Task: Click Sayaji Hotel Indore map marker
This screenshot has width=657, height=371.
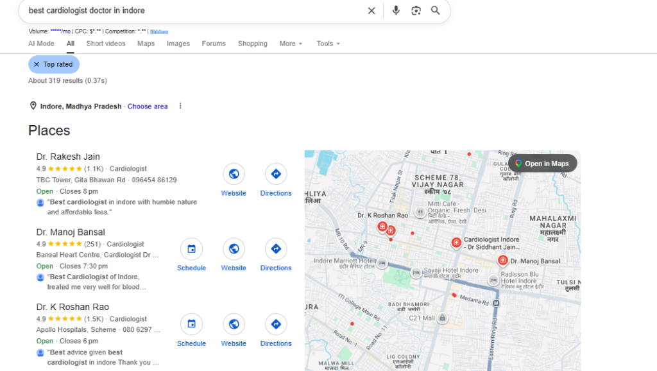Action: [416, 273]
